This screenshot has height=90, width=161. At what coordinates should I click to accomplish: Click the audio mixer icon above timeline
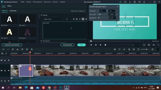[x=129, y=49]
